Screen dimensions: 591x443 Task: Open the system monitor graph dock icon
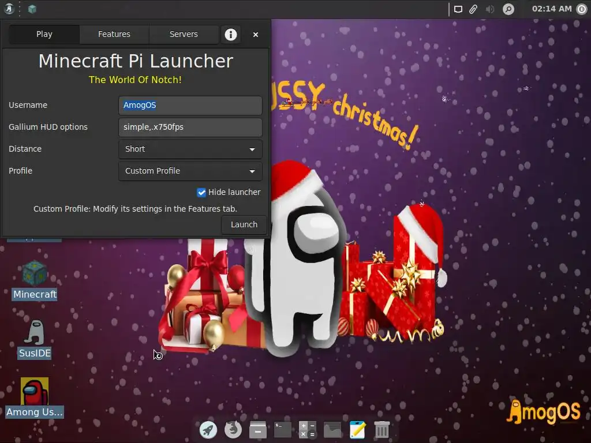click(332, 430)
